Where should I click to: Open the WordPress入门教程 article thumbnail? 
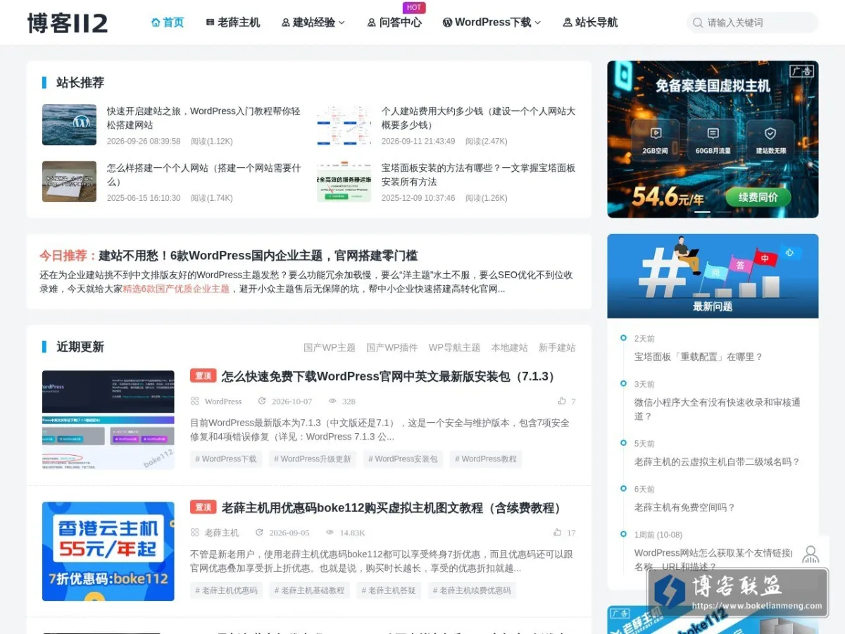pos(69,125)
